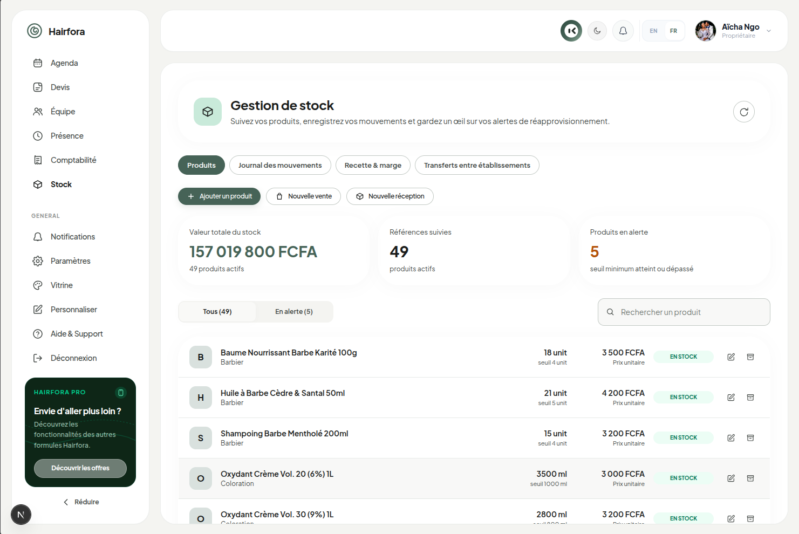Switch language to EN

(653, 31)
